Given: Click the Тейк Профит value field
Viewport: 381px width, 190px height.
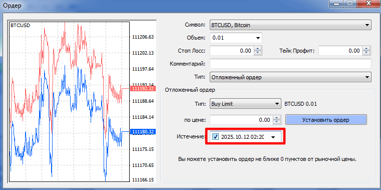Looking at the screenshot, I should pyautogui.click(x=340, y=51).
